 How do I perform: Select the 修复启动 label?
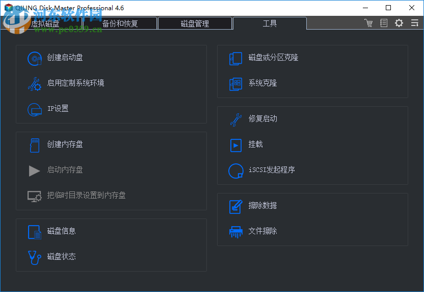[262, 118]
